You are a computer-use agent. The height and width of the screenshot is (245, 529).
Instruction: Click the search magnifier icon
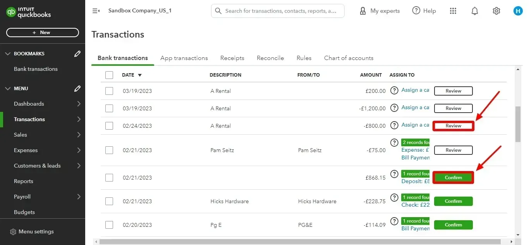[218, 11]
